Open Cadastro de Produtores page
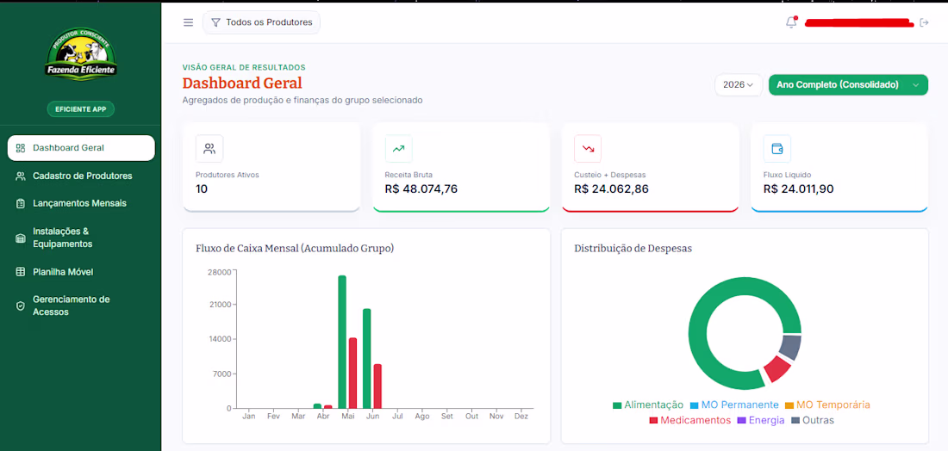Screen dimensions: 948x451 81,176
